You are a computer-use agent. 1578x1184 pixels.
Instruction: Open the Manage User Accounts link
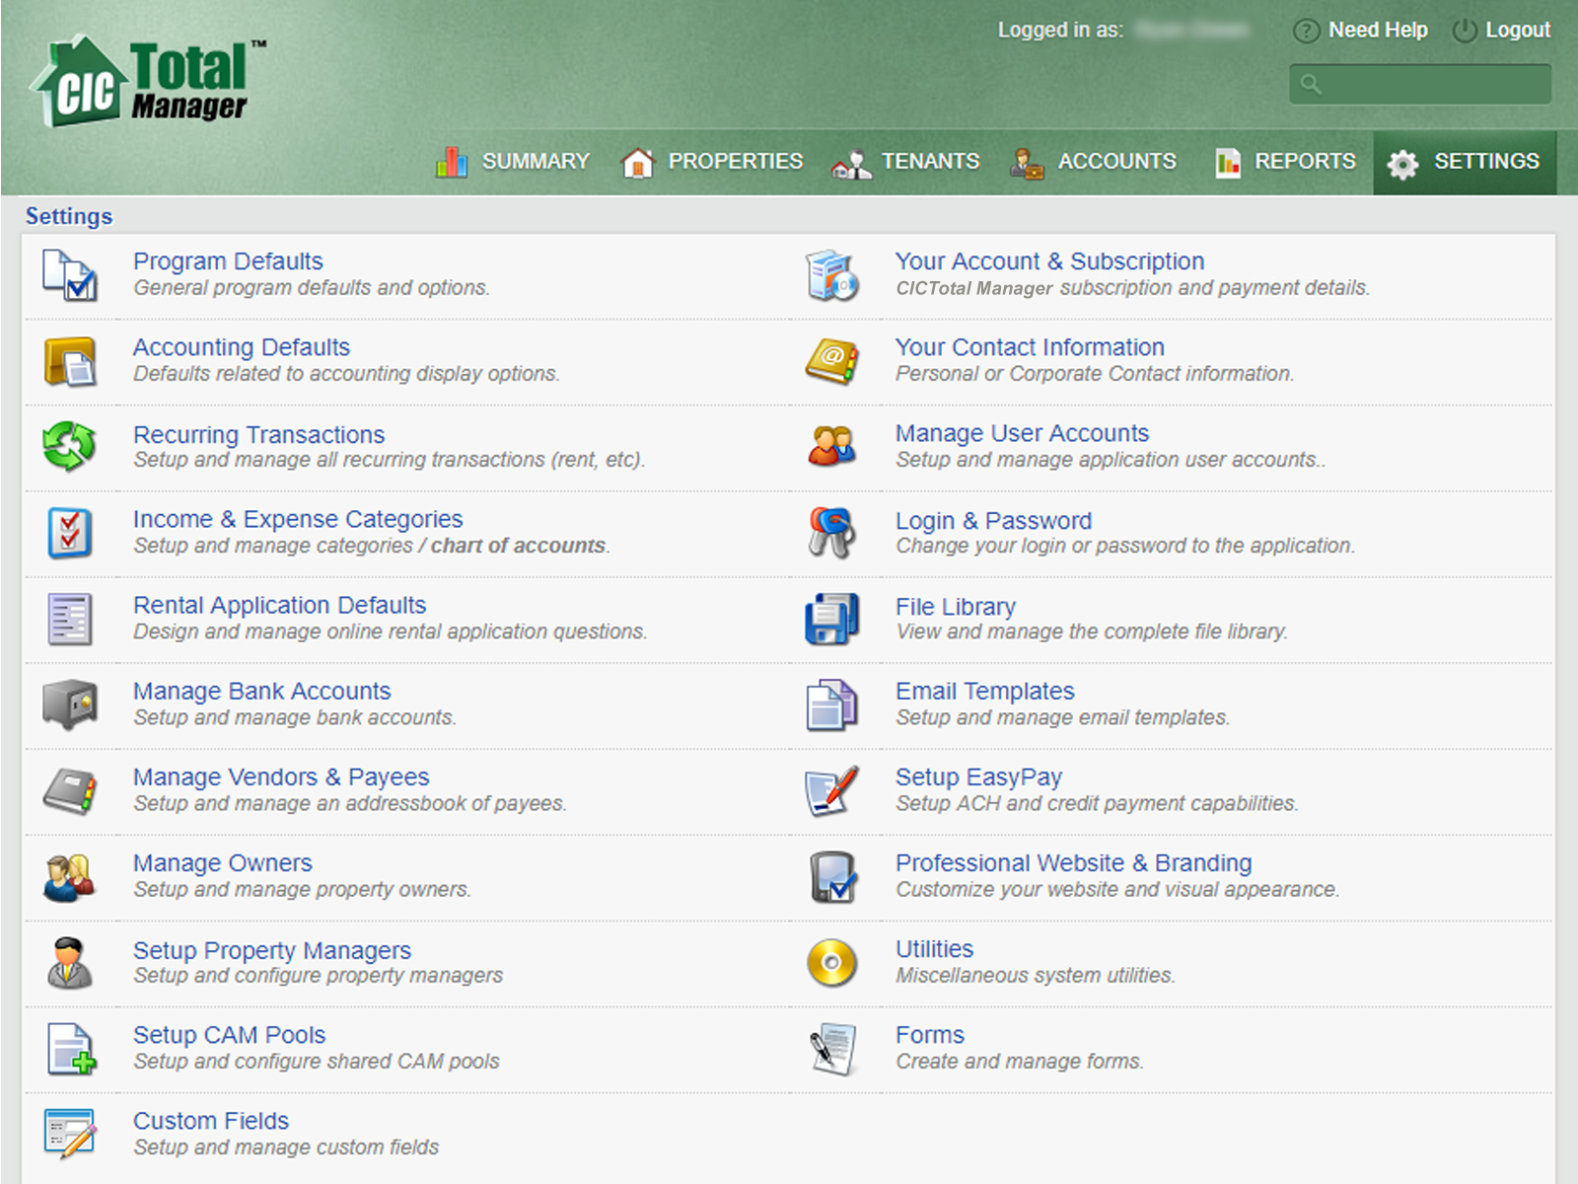click(1022, 433)
